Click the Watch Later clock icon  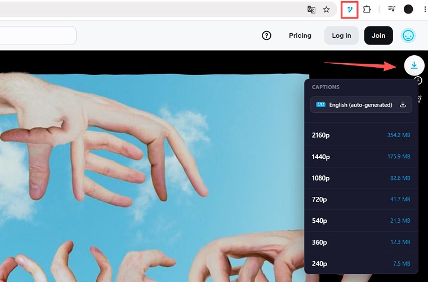point(418,80)
